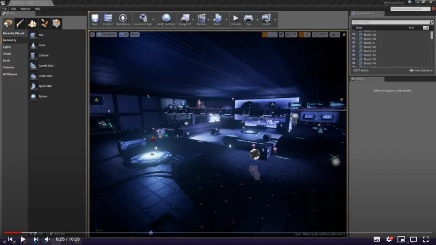This screenshot has width=436, height=245.
Task: Open Quick Settings in the toolbar
Action: point(143,20)
